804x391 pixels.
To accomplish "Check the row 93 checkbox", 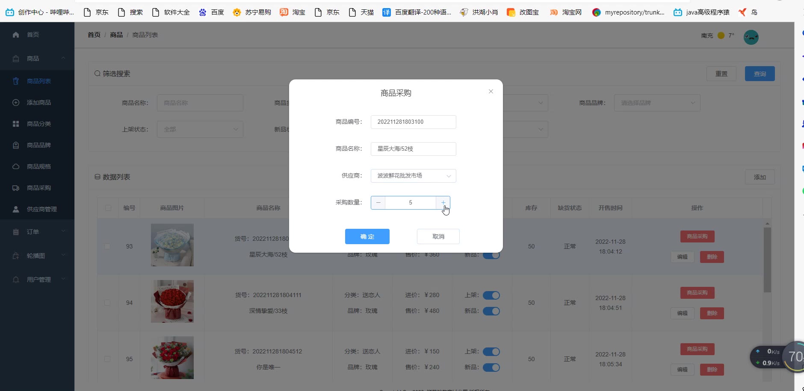I will coord(107,246).
